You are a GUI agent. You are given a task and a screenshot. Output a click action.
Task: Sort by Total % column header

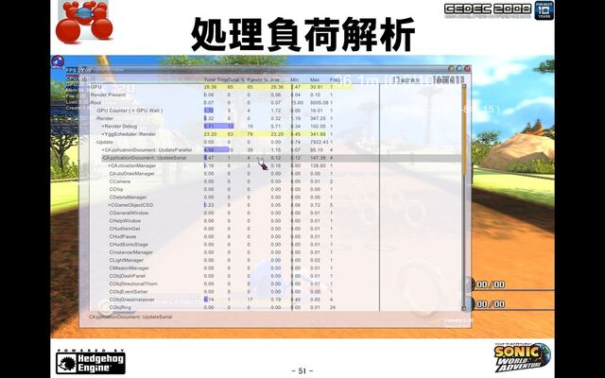point(236,79)
